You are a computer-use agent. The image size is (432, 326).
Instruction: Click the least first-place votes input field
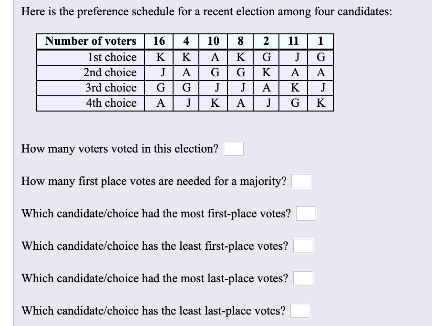[x=303, y=246]
